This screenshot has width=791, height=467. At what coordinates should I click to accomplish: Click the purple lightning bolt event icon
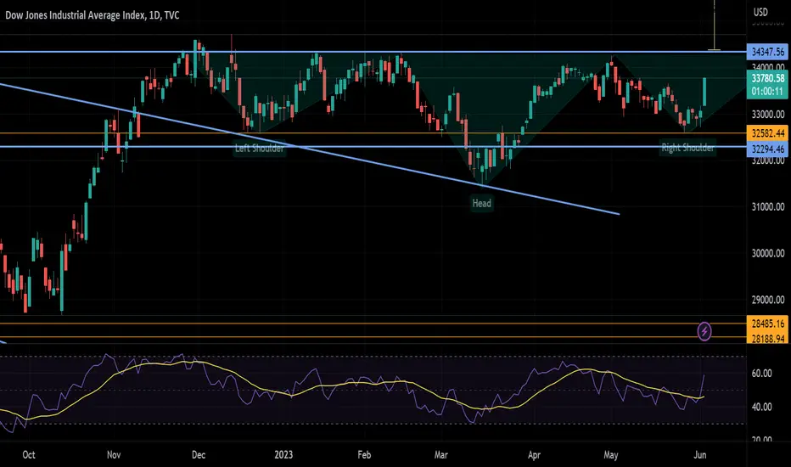(x=704, y=332)
